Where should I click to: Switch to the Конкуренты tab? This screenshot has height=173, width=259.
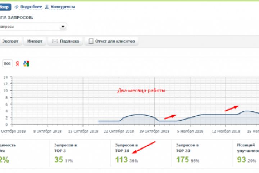coord(63,7)
